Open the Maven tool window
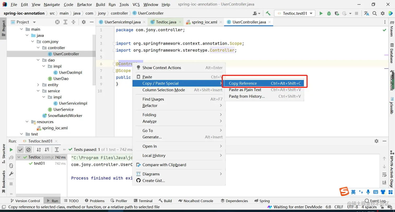 392,29
